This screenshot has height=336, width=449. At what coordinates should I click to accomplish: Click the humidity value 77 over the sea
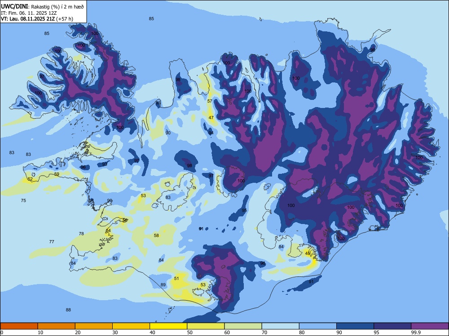click(52, 242)
